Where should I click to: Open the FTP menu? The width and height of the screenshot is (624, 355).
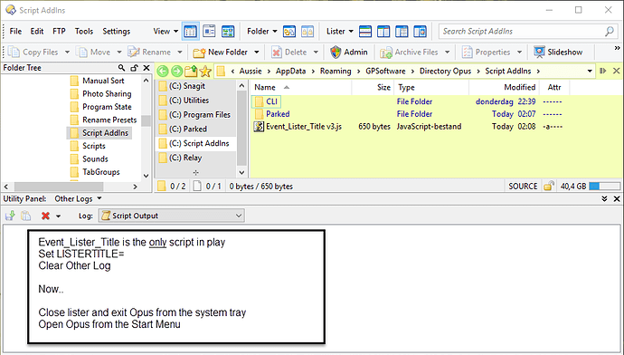(x=59, y=31)
